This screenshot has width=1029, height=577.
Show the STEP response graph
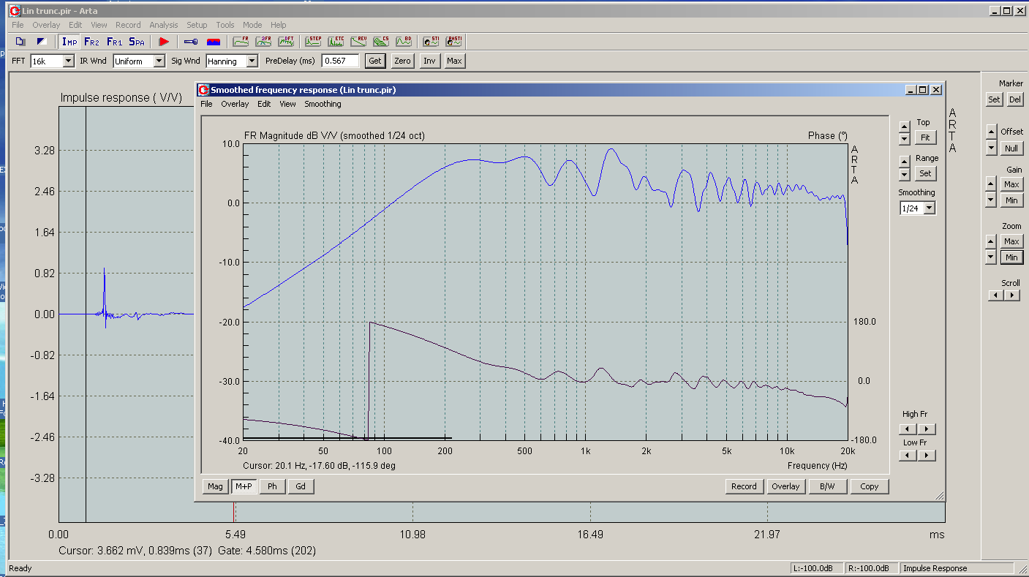point(313,42)
